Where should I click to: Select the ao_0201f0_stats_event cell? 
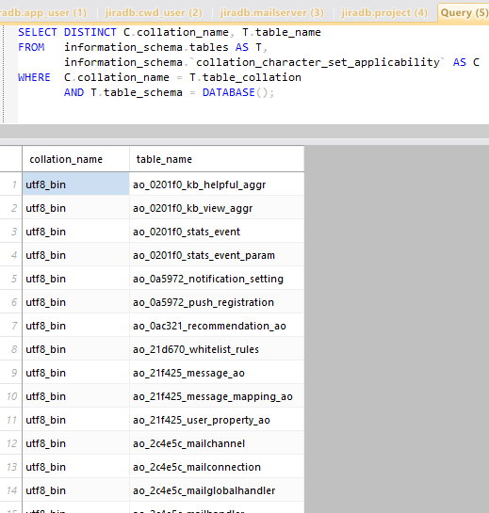point(217,232)
